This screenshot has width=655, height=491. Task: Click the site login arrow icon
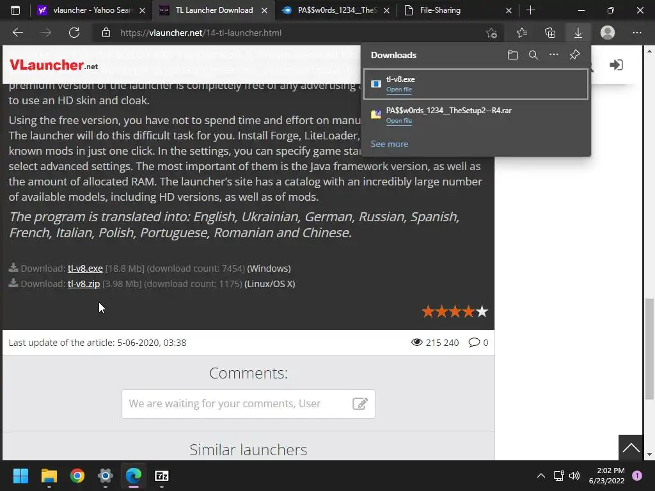coord(616,65)
